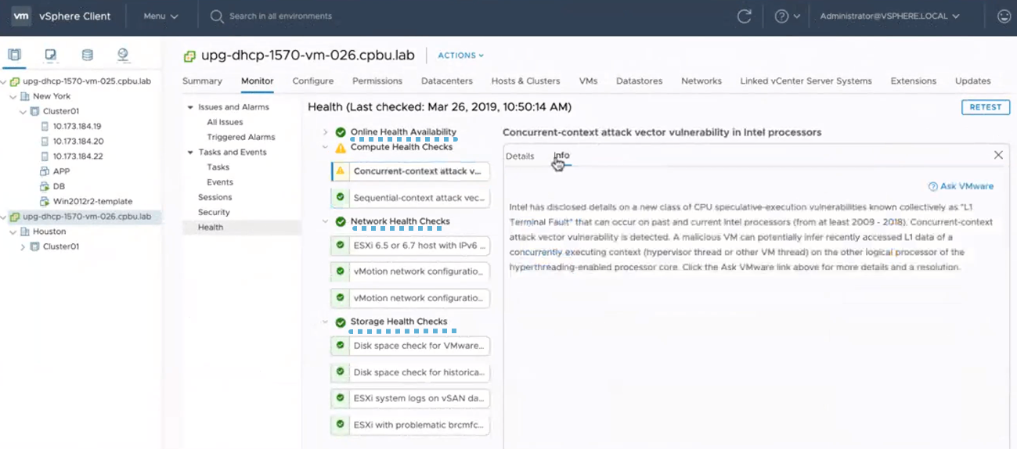Switch to the Details tab

tap(520, 156)
